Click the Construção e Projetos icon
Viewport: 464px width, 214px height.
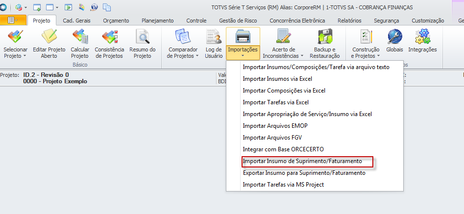coord(365,36)
